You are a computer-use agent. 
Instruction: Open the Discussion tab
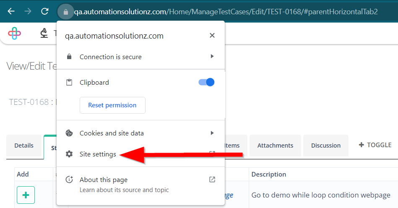click(325, 146)
